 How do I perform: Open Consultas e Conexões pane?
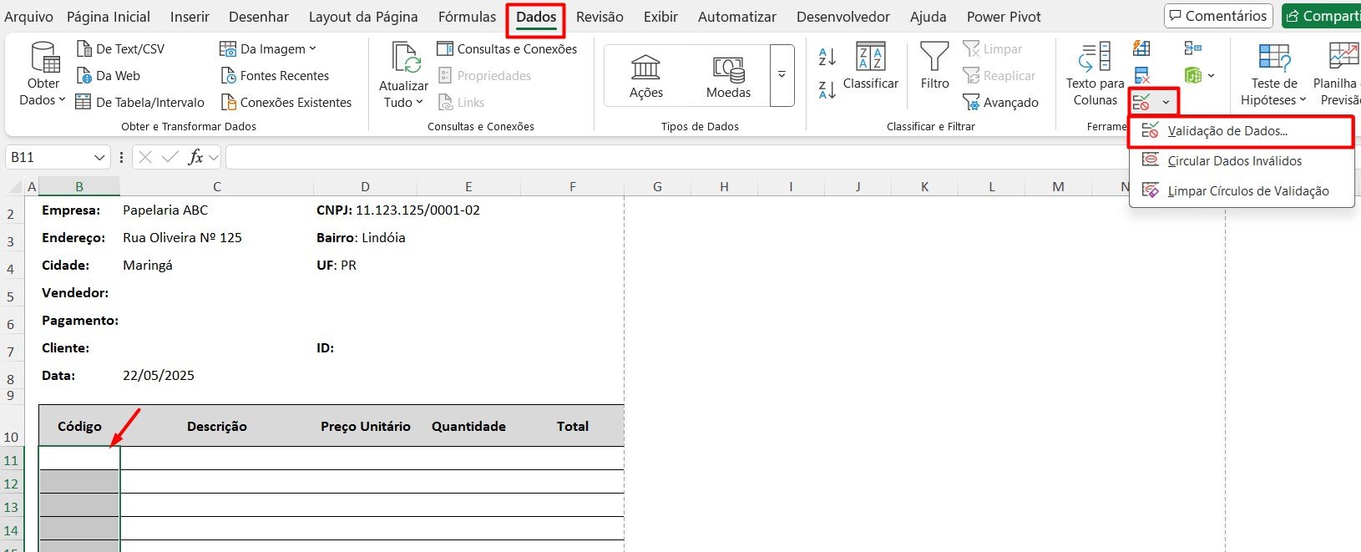[x=507, y=49]
